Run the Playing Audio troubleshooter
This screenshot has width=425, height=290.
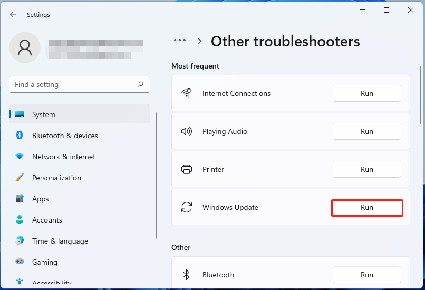(366, 131)
